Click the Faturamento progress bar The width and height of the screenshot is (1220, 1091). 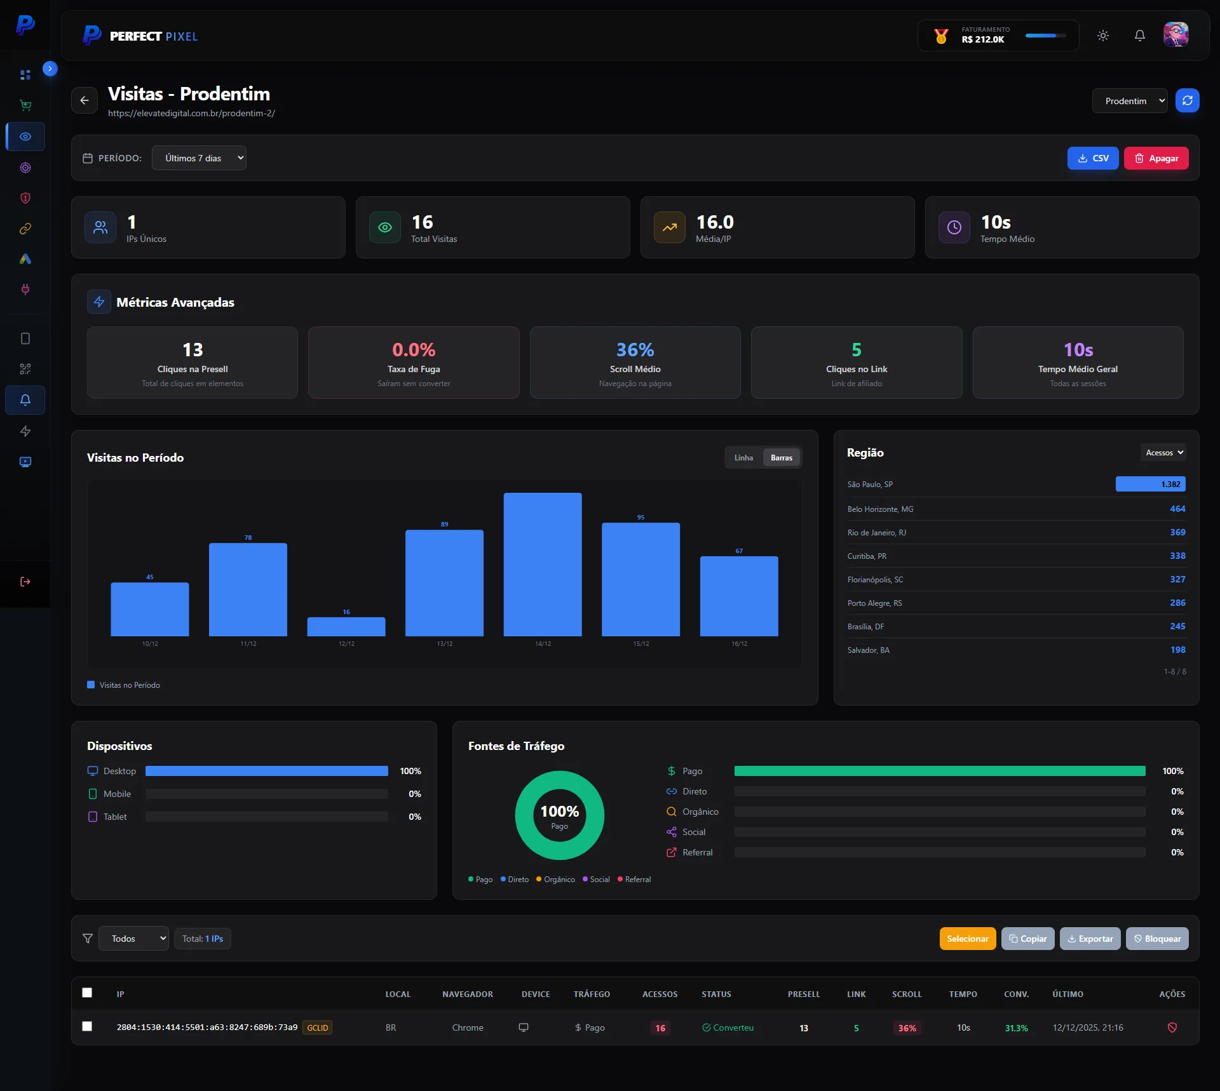point(1045,36)
